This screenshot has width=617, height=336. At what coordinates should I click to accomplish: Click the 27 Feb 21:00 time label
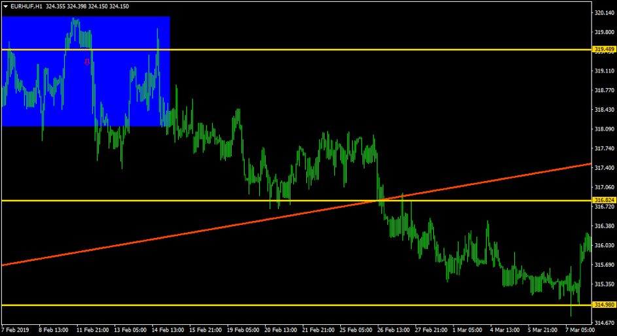[431, 330]
